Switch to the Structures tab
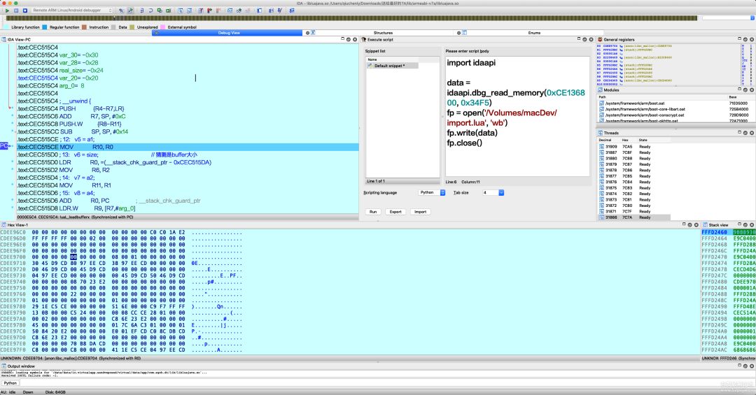This screenshot has width=756, height=395. [383, 33]
